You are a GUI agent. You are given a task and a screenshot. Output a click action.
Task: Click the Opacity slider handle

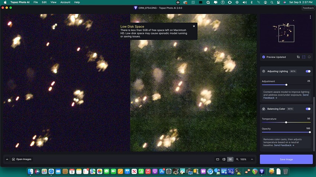click(x=310, y=132)
